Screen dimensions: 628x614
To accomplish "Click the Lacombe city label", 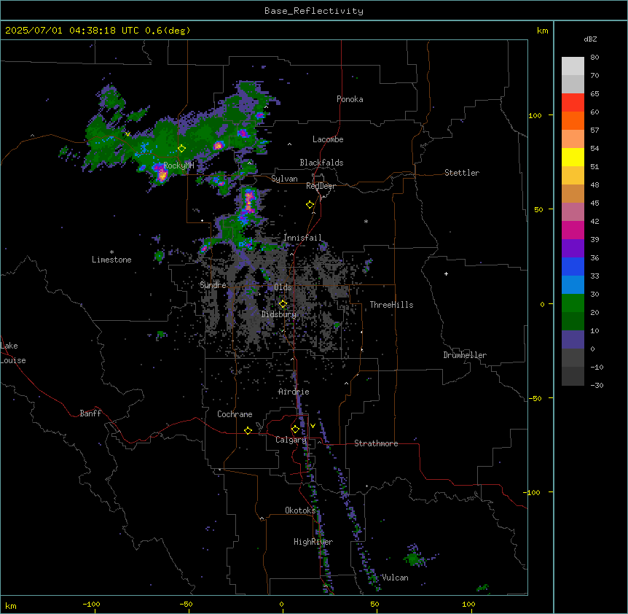I will point(328,139).
